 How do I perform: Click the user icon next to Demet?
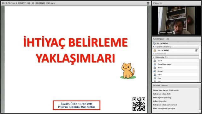click(x=155, y=71)
